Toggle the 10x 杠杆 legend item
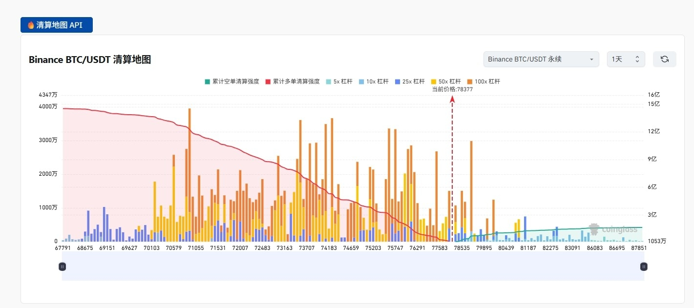The width and height of the screenshot is (694, 308). point(374,82)
